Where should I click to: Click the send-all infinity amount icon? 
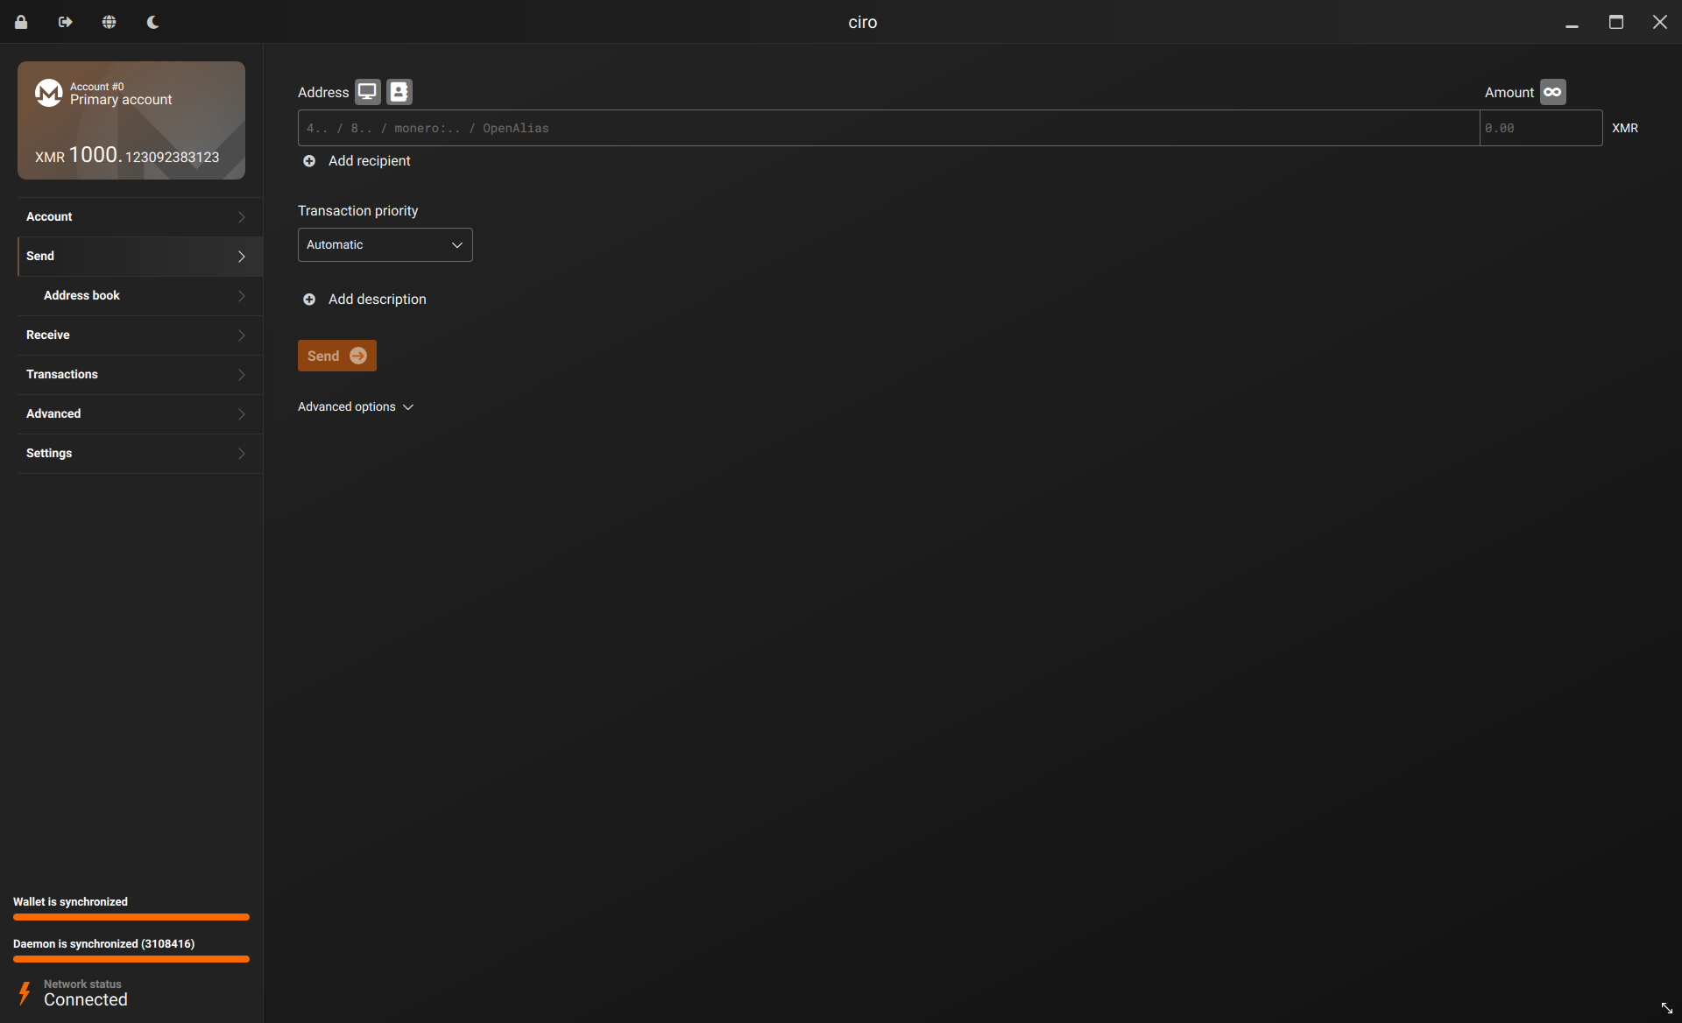[x=1552, y=92]
